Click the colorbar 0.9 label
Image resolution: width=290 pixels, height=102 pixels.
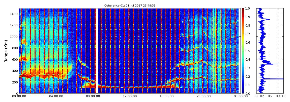(248, 17)
